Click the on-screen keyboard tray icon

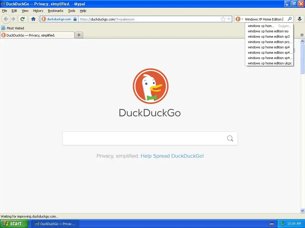(x=272, y=224)
